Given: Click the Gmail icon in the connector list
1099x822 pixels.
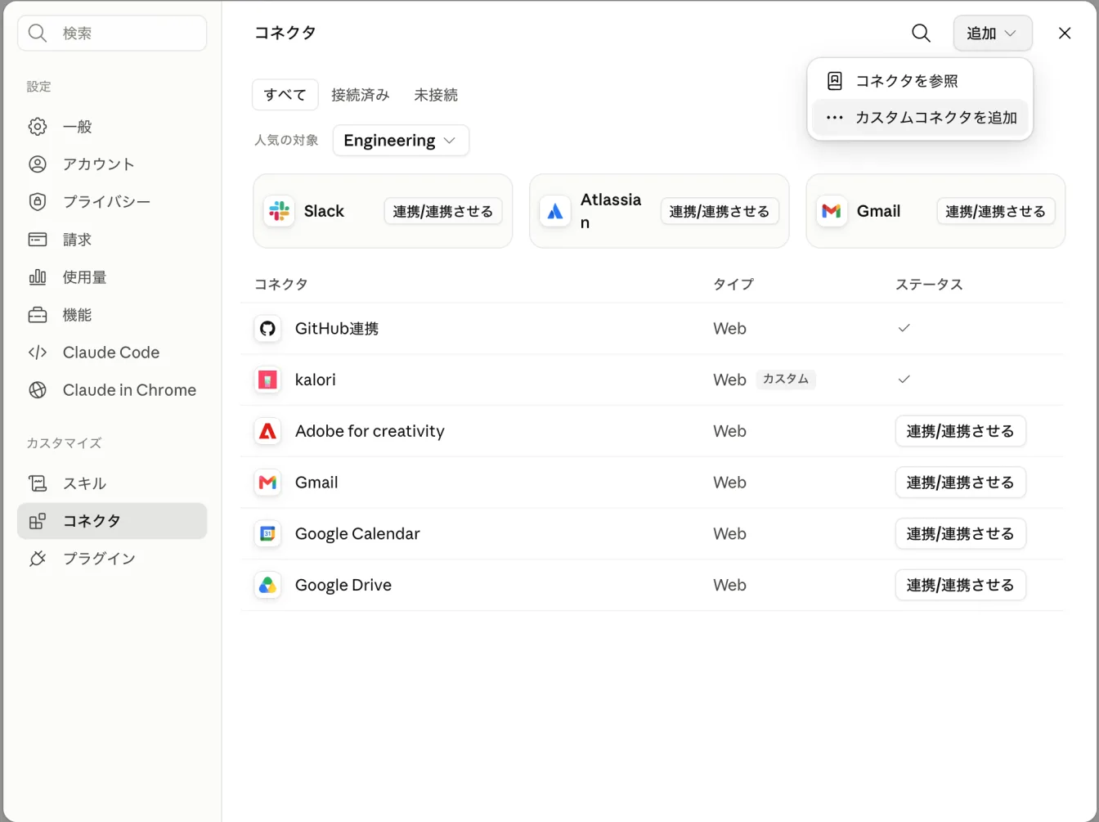Looking at the screenshot, I should pos(267,483).
